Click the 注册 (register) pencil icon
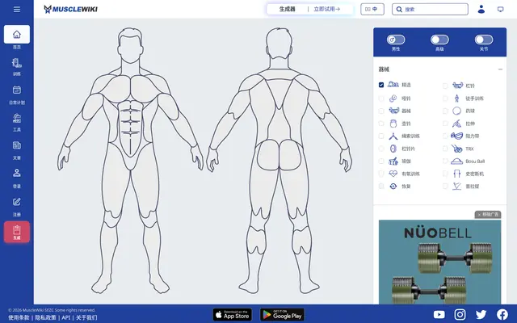The width and height of the screenshot is (517, 323). [17, 202]
